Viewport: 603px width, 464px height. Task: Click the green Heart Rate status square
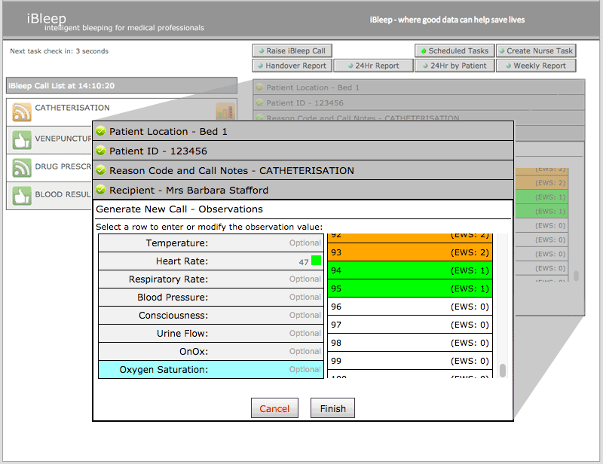316,261
